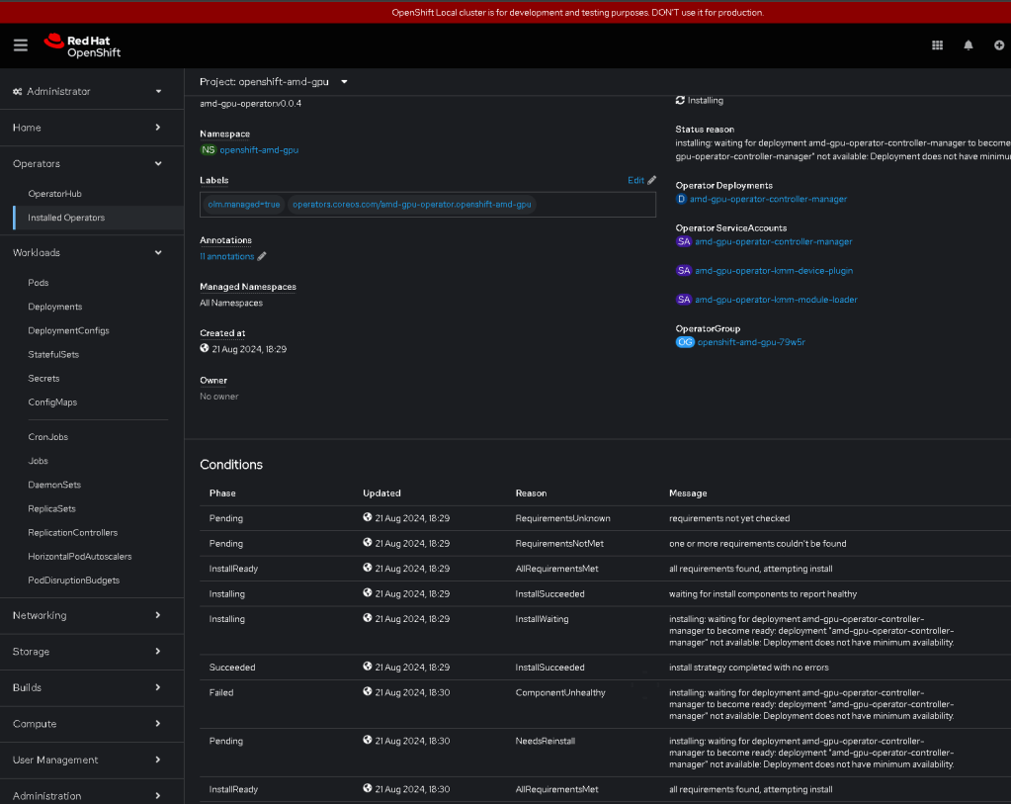Screen dimensions: 1011x804
Task: Click the Labels box field
Action: [x=428, y=205]
